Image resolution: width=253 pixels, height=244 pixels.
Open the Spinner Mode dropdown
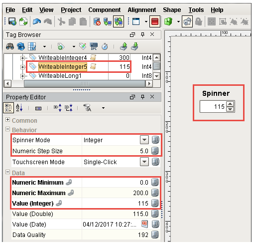coord(144,140)
